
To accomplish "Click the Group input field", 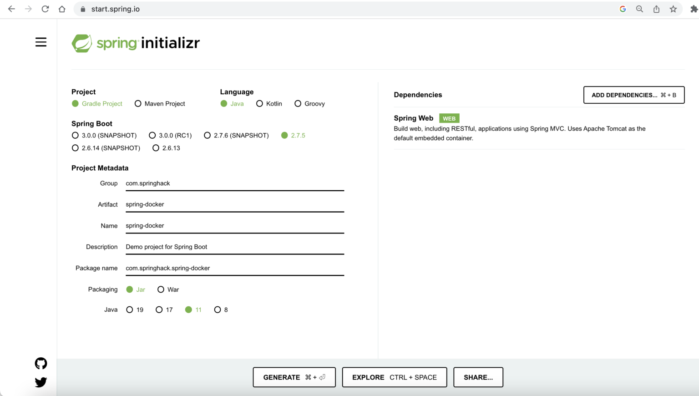I will point(234,183).
